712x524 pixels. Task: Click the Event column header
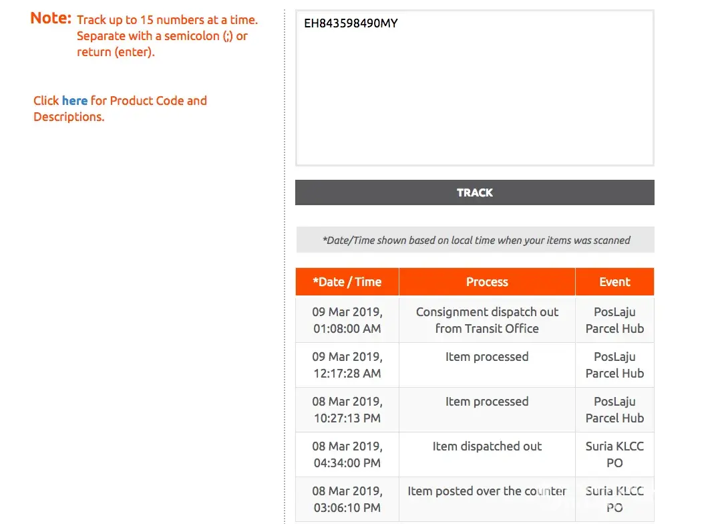click(x=614, y=282)
